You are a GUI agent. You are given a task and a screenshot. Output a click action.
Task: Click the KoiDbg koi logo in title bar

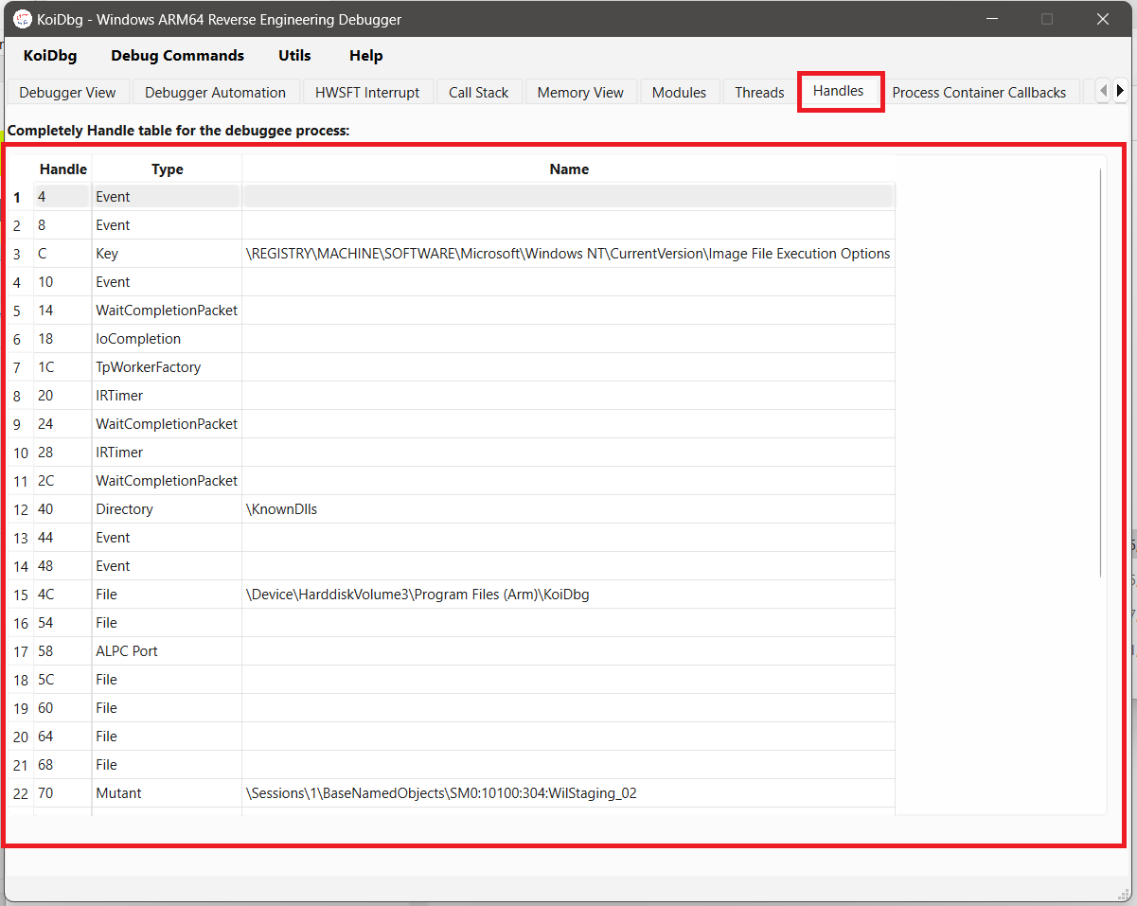[22, 19]
